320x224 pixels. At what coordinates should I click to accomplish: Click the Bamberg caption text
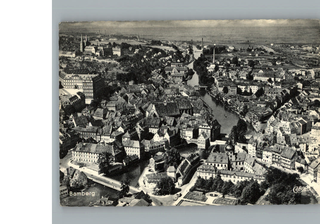[82, 194]
